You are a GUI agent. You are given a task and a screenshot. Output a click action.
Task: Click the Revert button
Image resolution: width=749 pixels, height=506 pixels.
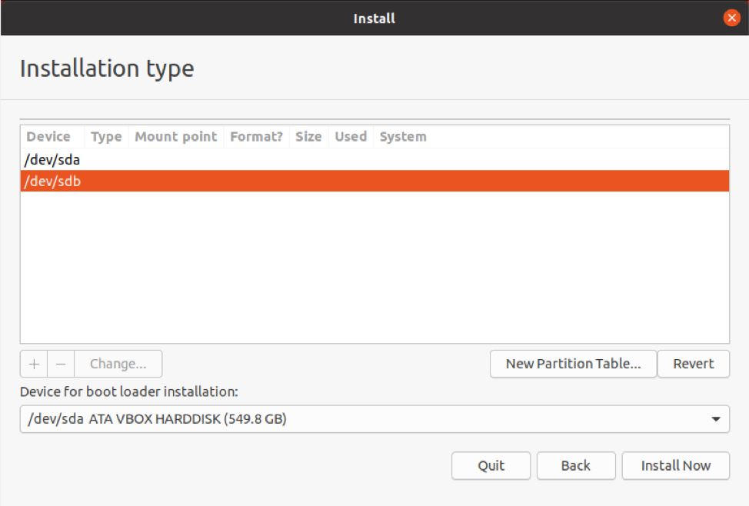pos(693,364)
